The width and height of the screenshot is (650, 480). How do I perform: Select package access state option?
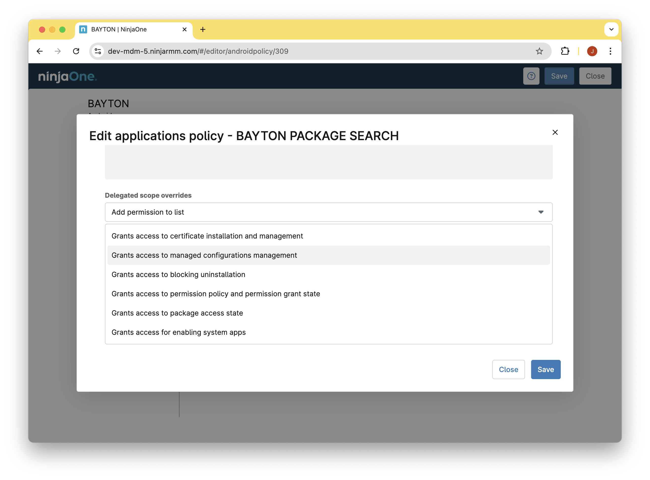pyautogui.click(x=328, y=313)
